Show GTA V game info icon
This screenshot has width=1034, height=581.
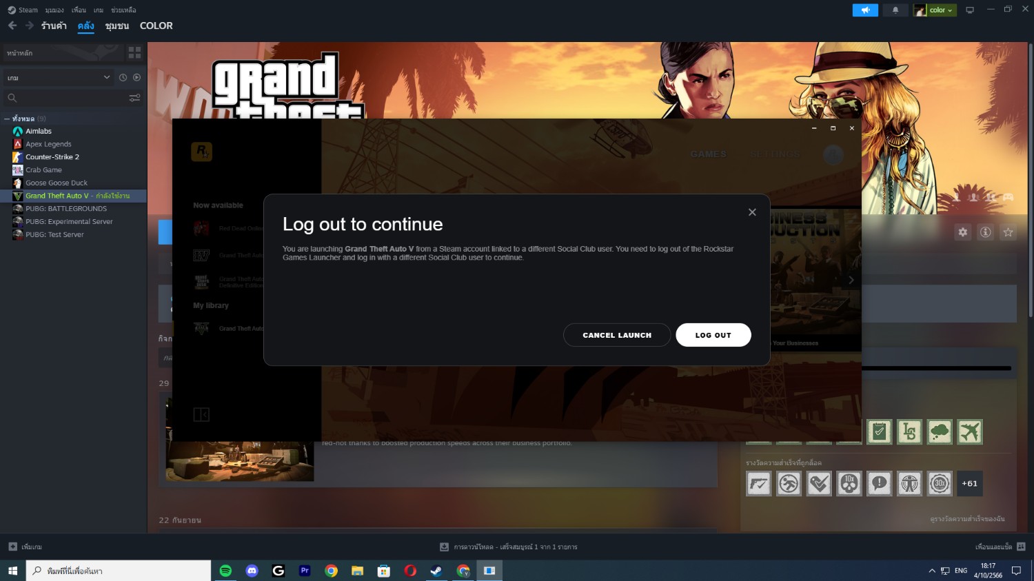(x=986, y=232)
